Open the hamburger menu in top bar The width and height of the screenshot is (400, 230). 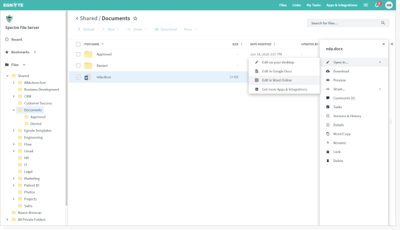coord(365,5)
